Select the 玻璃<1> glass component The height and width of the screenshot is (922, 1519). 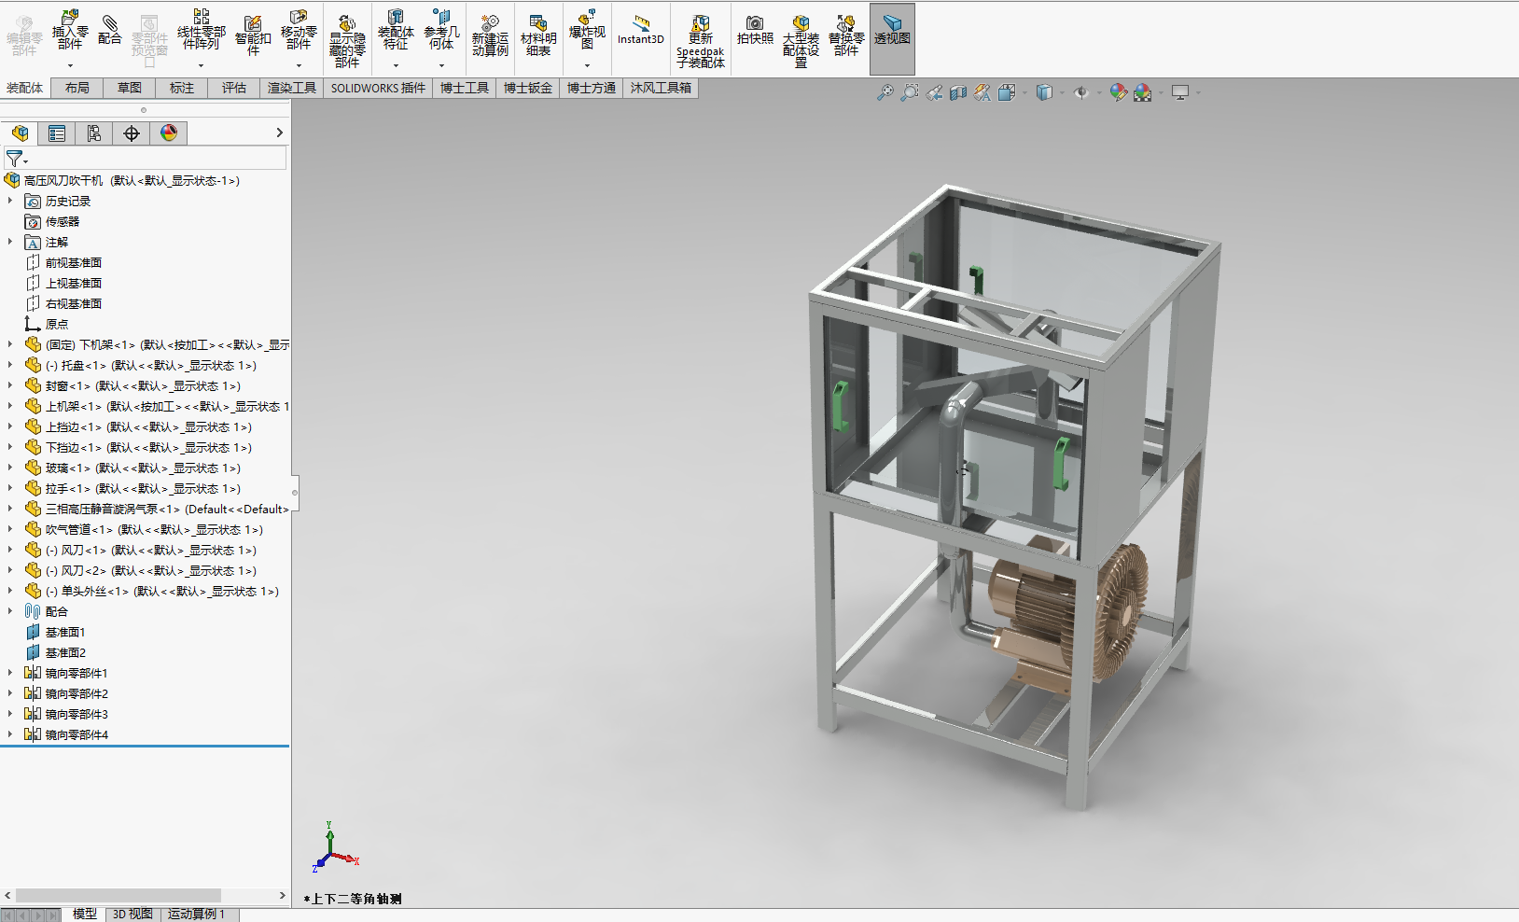[x=143, y=468]
